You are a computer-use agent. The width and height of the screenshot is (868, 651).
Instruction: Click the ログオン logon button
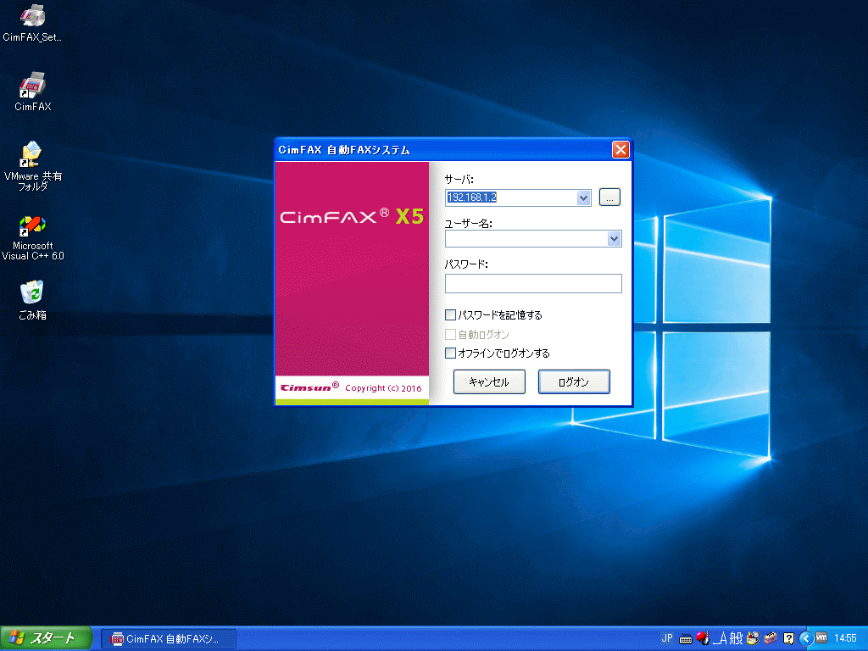[x=574, y=382]
